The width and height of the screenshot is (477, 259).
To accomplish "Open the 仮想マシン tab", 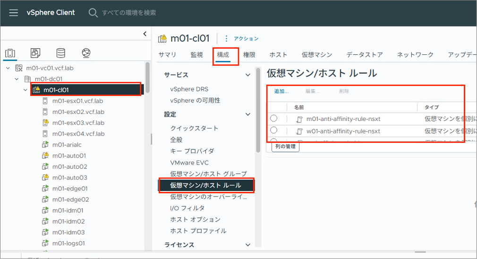I will point(317,55).
